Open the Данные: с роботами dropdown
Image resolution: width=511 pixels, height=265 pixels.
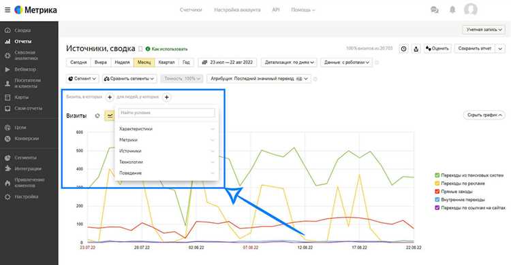click(x=346, y=63)
